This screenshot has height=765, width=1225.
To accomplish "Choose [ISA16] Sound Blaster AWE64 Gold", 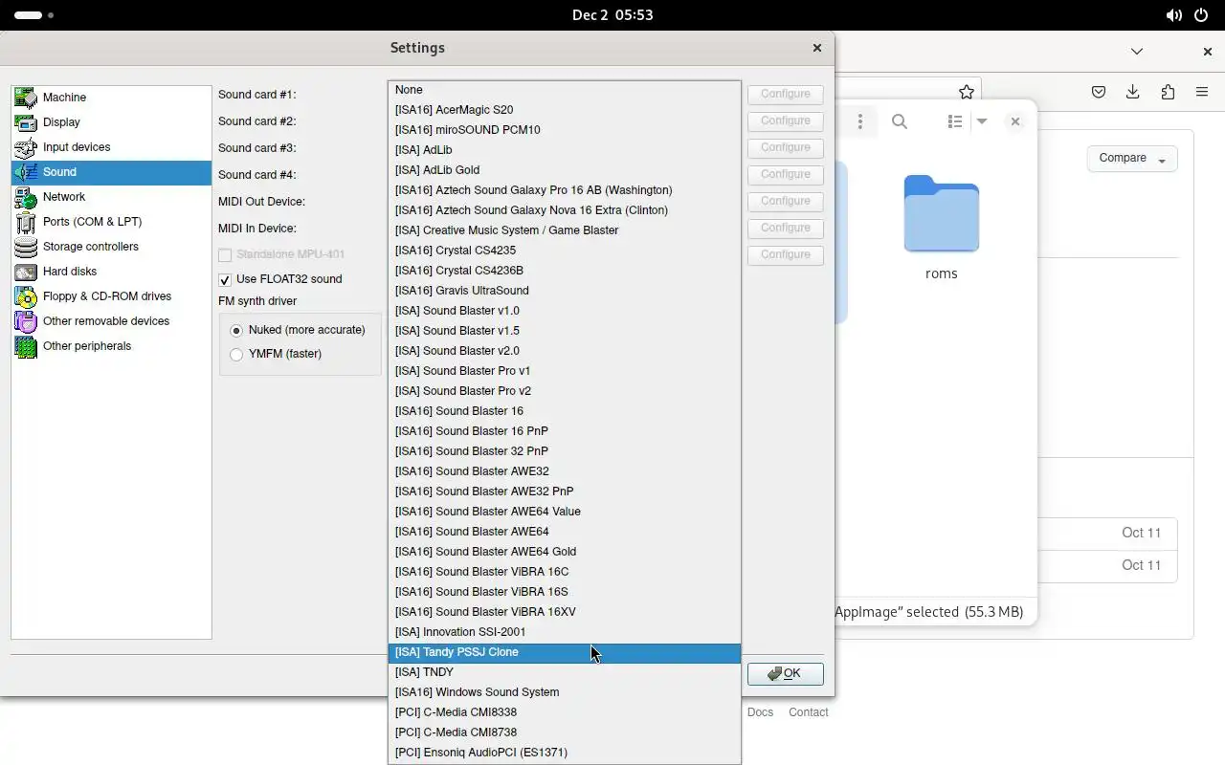I will 565,552.
